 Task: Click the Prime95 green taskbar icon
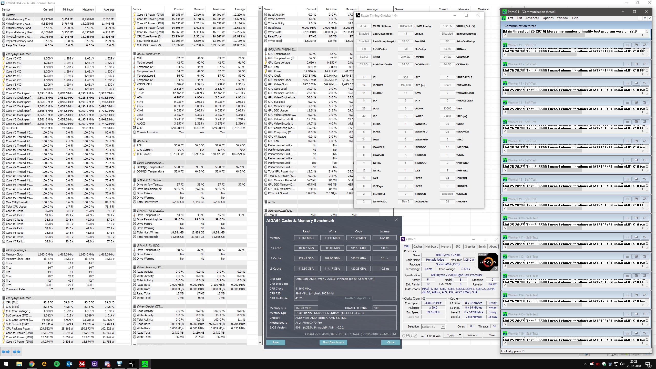point(145,364)
